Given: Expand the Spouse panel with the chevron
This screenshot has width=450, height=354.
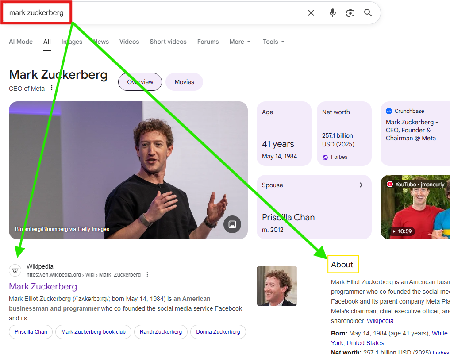Looking at the screenshot, I should [361, 185].
